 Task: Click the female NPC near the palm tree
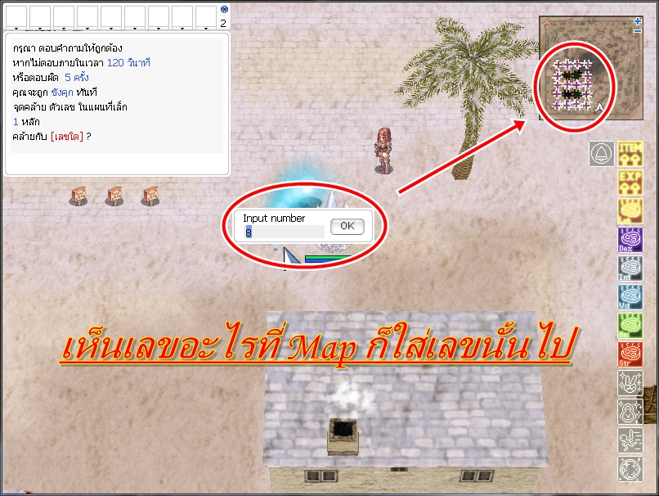point(383,151)
